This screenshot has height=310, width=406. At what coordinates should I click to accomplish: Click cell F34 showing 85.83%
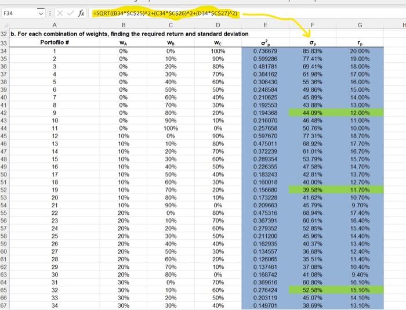pos(313,51)
